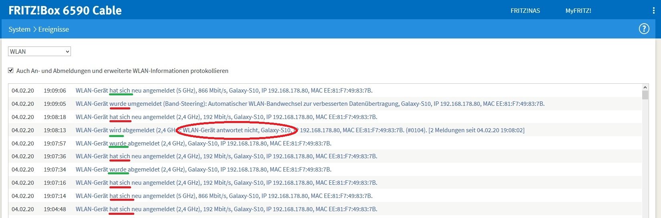
Task: Select the 19:07:16 event entry
Action: [x=325, y=183]
